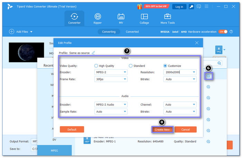Image resolution: width=242 pixels, height=158 pixels.
Task: Open the Recent tab in format panel
Action: coord(48,65)
